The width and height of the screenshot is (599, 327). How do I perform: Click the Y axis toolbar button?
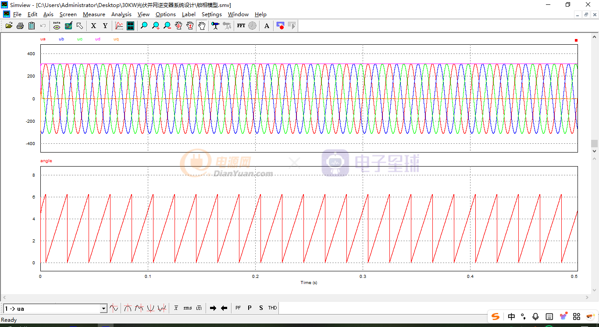(105, 26)
